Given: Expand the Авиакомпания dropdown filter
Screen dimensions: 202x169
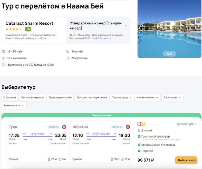Looking at the screenshot, I should 148,97.
